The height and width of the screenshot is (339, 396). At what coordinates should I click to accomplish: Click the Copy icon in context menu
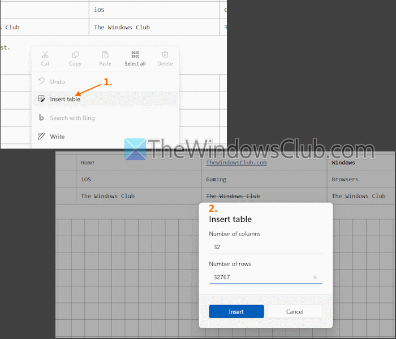click(75, 55)
